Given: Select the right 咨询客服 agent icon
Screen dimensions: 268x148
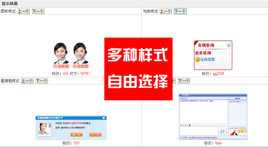Looking at the screenshot, I should click(x=80, y=56).
